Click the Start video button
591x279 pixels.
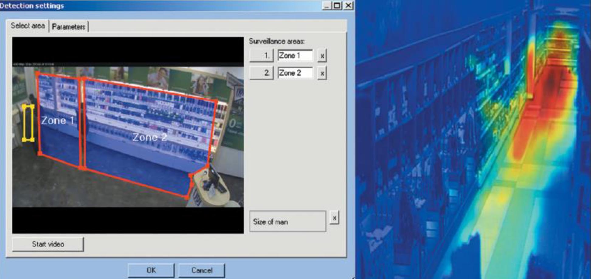point(48,244)
